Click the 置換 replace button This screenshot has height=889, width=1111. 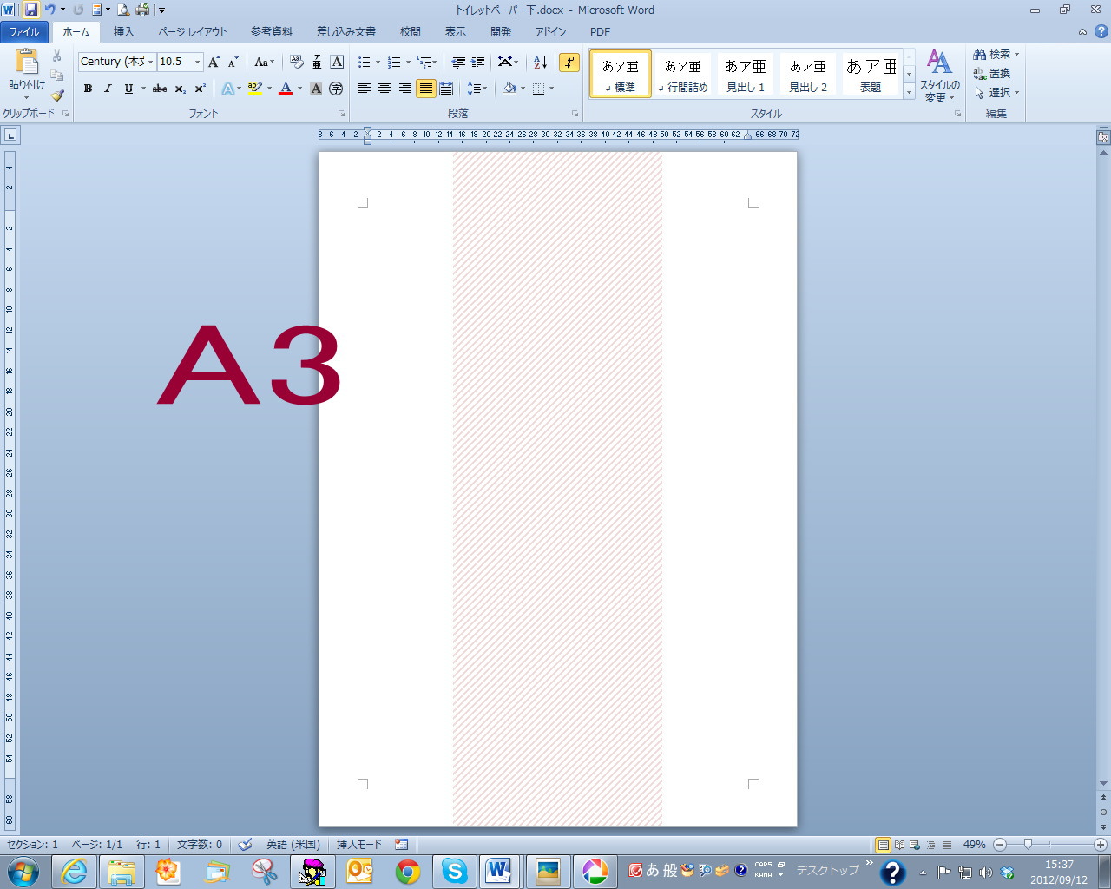(x=992, y=74)
